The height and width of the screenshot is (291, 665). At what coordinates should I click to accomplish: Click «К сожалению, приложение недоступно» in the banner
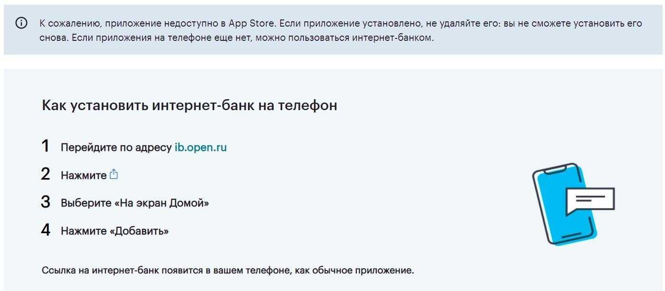click(x=114, y=23)
